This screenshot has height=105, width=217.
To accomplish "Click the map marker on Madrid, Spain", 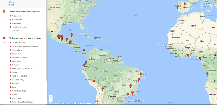I will [x=185, y=4].
